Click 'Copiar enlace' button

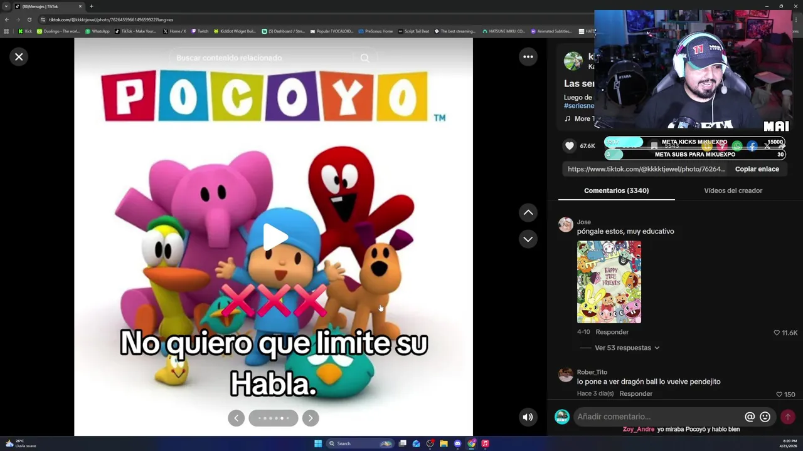click(757, 169)
